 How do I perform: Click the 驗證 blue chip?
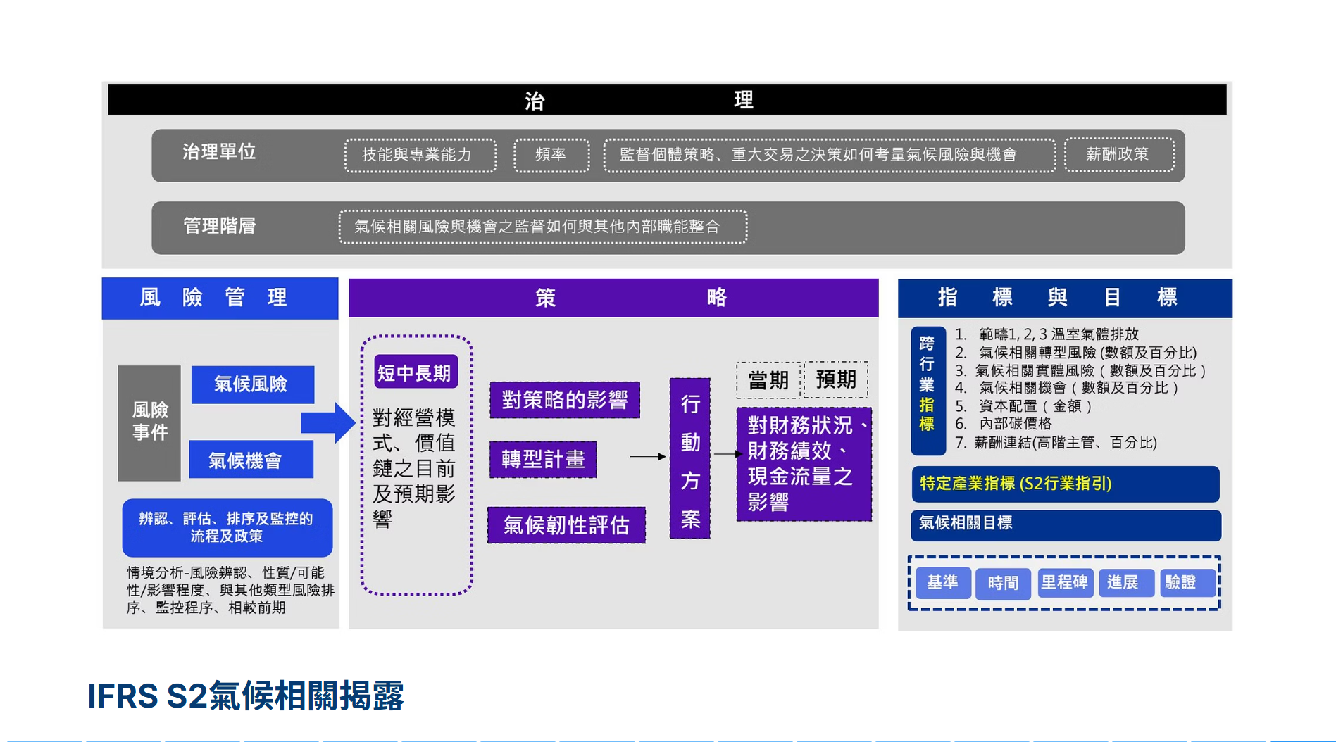(x=1181, y=583)
